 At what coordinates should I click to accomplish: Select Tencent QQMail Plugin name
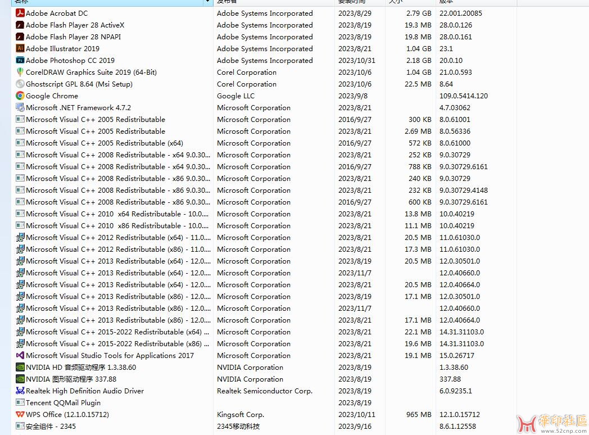[63, 403]
